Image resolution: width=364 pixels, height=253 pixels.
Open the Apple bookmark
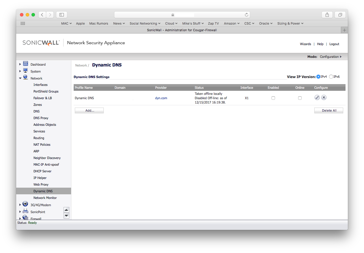[x=80, y=23]
